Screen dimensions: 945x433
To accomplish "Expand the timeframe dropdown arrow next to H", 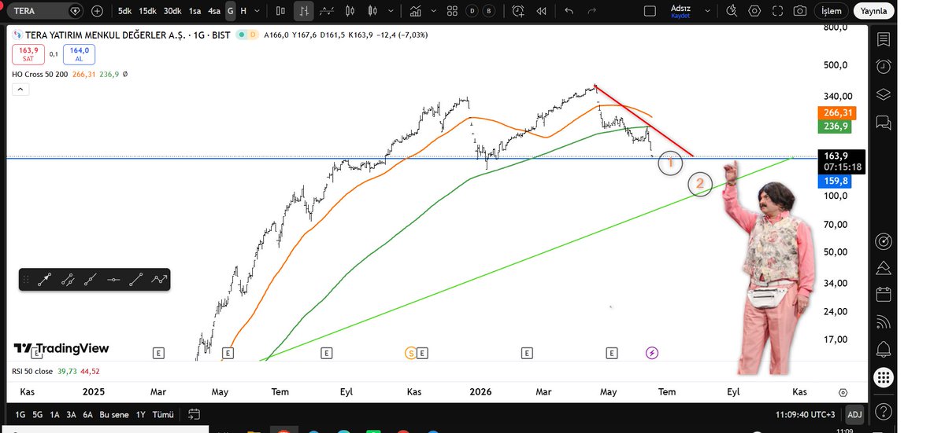I will coord(258,11).
